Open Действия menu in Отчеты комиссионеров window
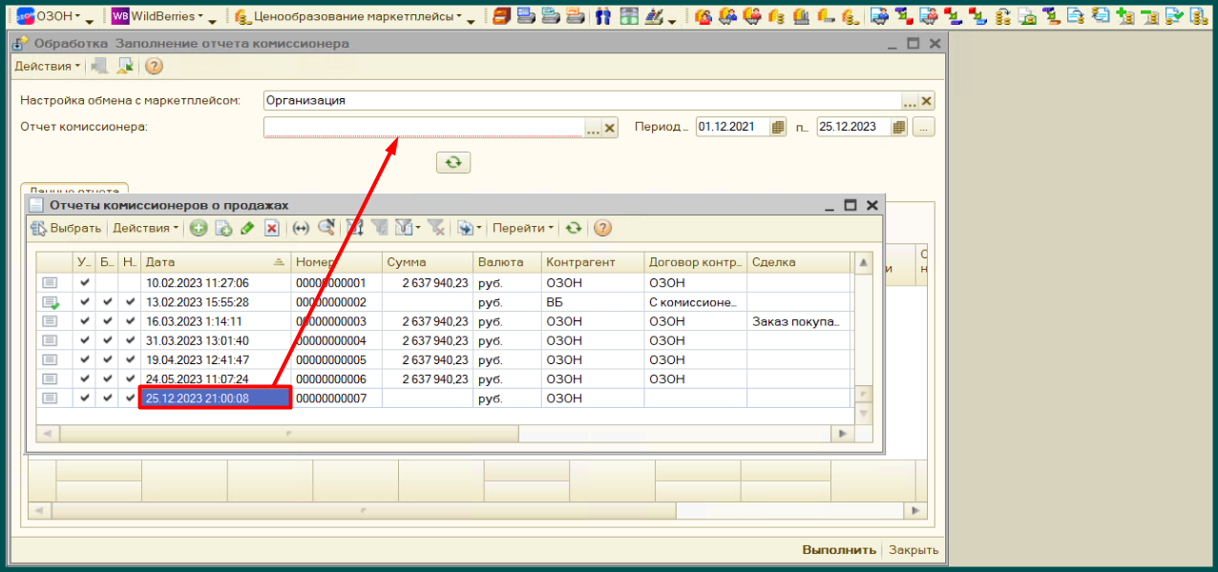Viewport: 1218px width, 572px height. click(x=145, y=228)
